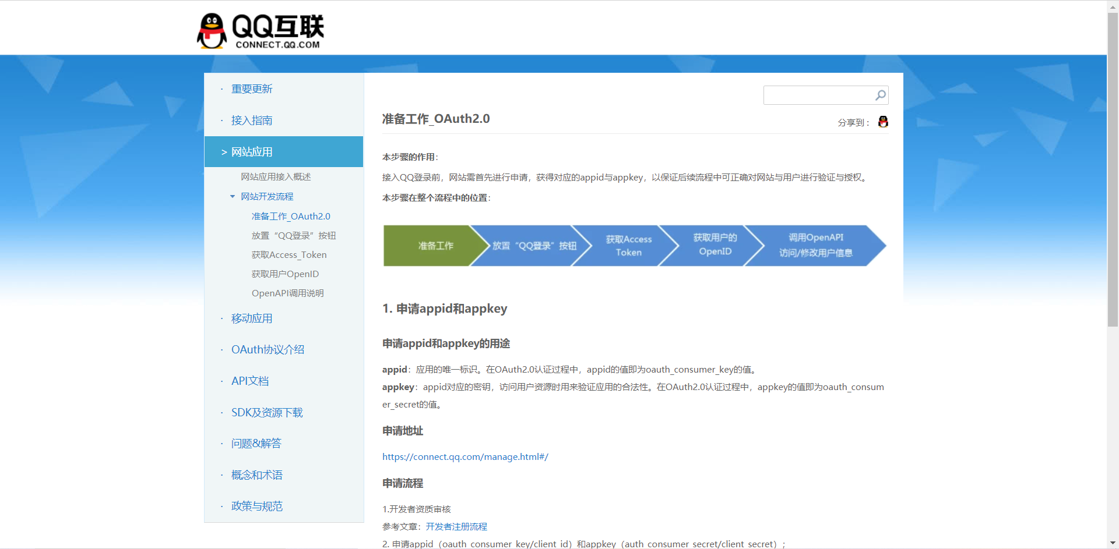The height and width of the screenshot is (549, 1119).
Task: Open 接入指南 in sidebar
Action: (x=252, y=121)
